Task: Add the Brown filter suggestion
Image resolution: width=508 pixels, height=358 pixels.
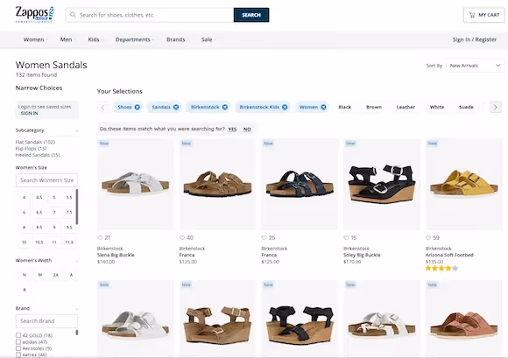Action: point(374,107)
